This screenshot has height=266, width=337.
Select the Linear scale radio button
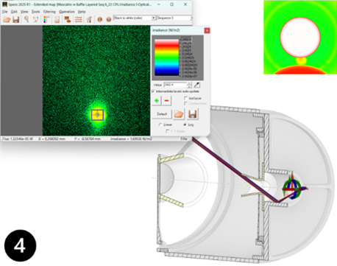point(160,125)
